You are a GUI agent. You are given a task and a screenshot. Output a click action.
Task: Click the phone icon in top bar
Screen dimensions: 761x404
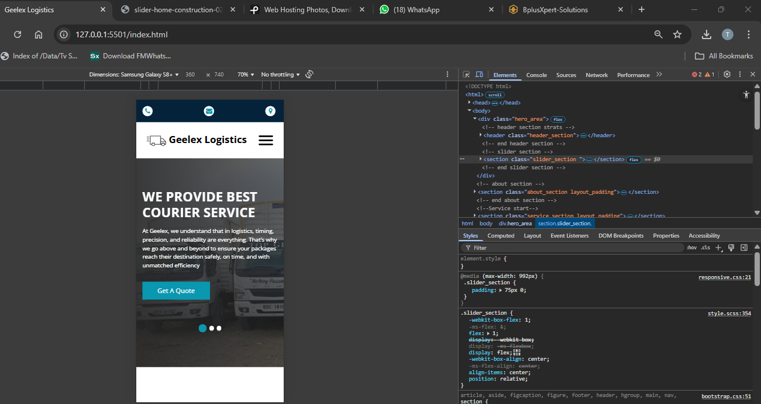[147, 111]
